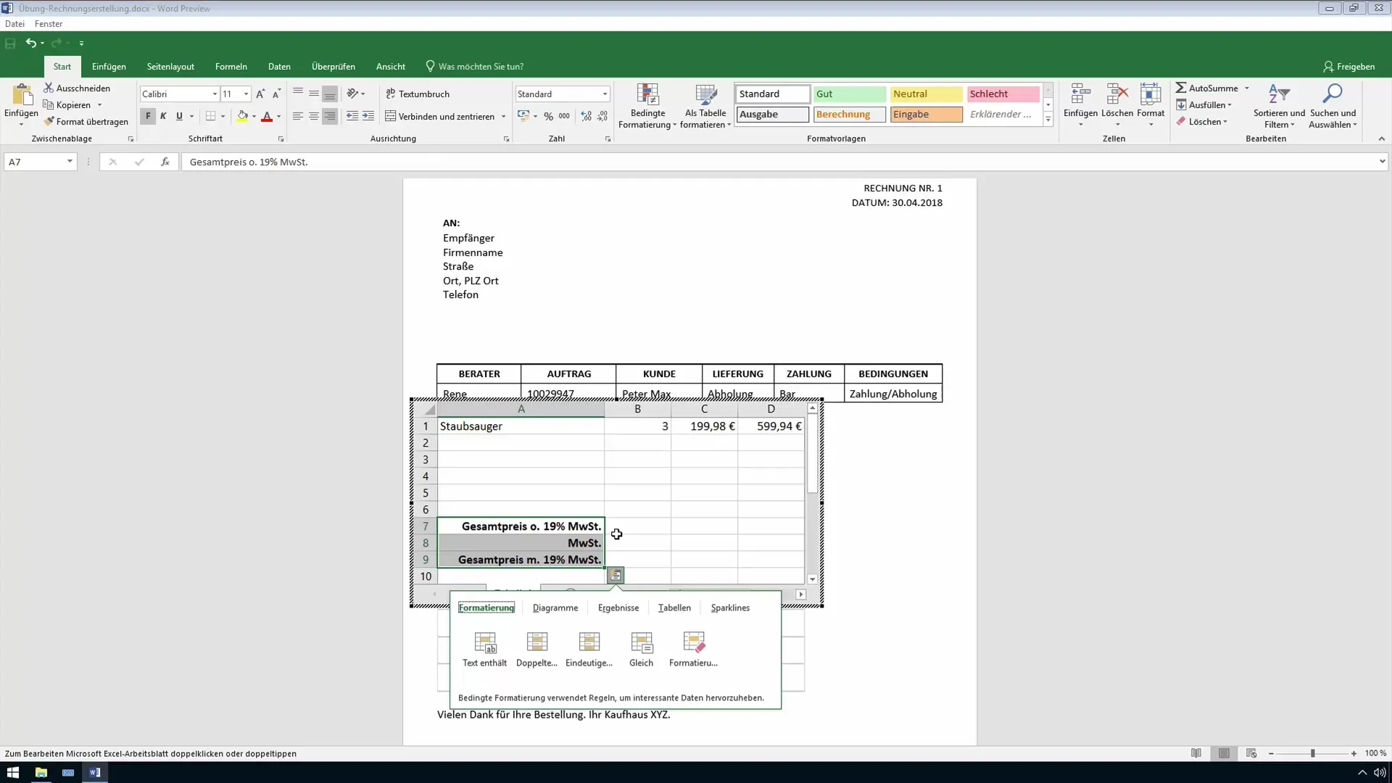The image size is (1392, 783).
Task: Toggle Textumbruch wrap text
Action: click(x=418, y=94)
